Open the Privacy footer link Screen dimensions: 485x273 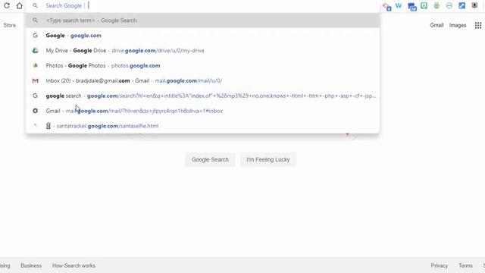pyautogui.click(x=440, y=265)
